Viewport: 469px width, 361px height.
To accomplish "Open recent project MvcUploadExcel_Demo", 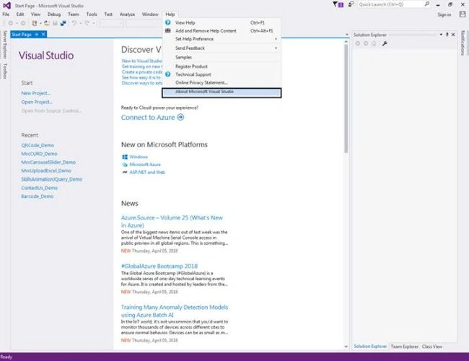I will (x=46, y=170).
